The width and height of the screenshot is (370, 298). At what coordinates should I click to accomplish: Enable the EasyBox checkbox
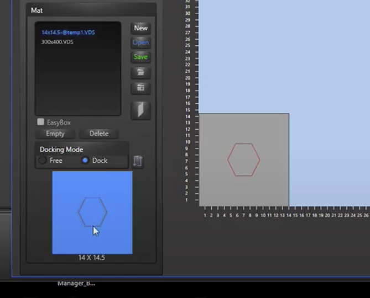pos(40,122)
